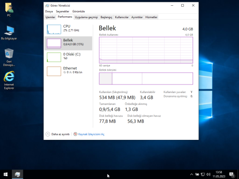Select the CPU graph thumbnail
This screenshot has height=179, width=239.
(54, 29)
